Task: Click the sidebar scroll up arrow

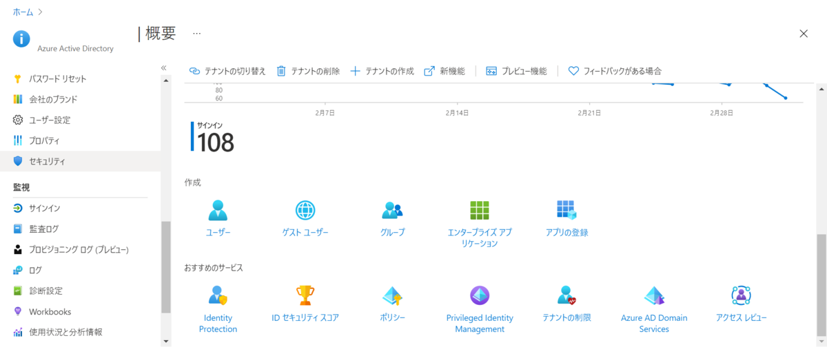Action: [165, 80]
